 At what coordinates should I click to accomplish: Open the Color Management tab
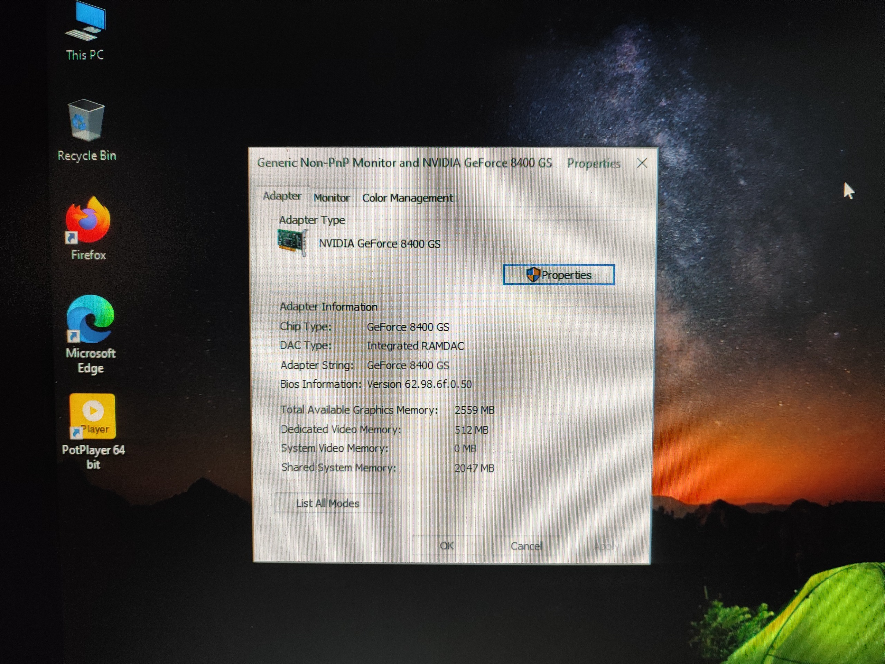tap(407, 198)
